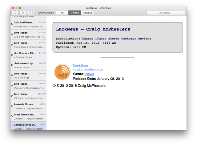Click the search magnifier icon
The image size is (197, 145).
pos(160,13)
